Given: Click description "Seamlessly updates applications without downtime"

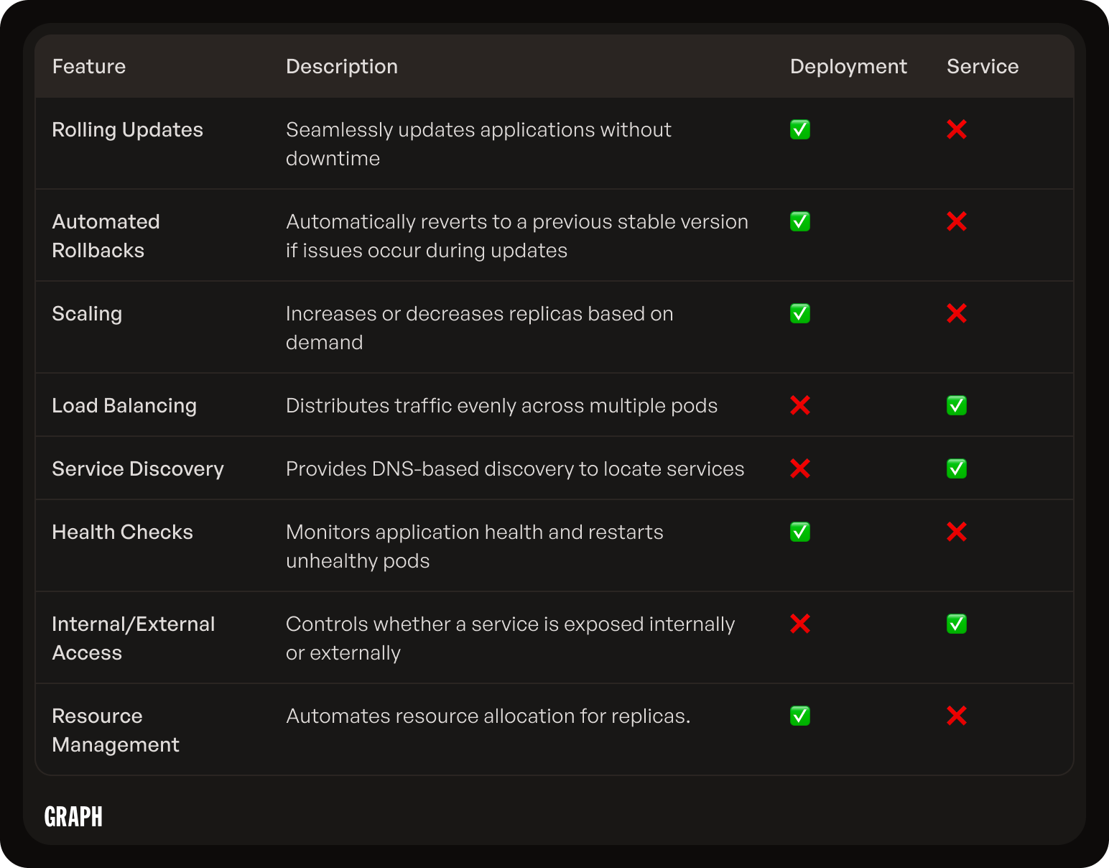Looking at the screenshot, I should coord(478,144).
